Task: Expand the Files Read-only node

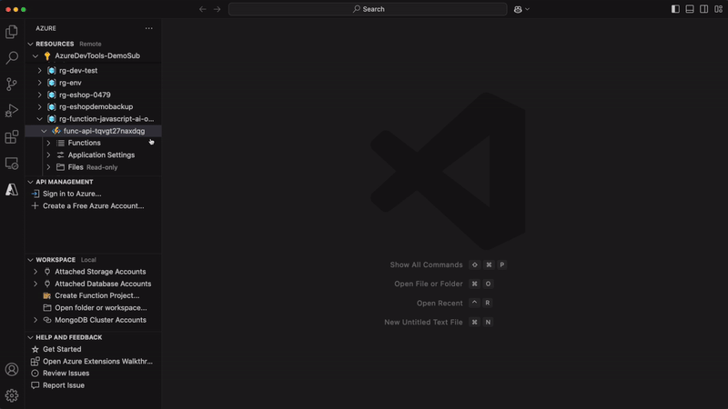Action: (48, 167)
